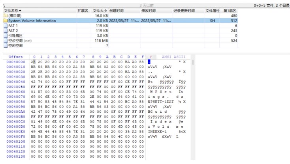
Task: Click first sector value 512
Action: (x=234, y=20)
